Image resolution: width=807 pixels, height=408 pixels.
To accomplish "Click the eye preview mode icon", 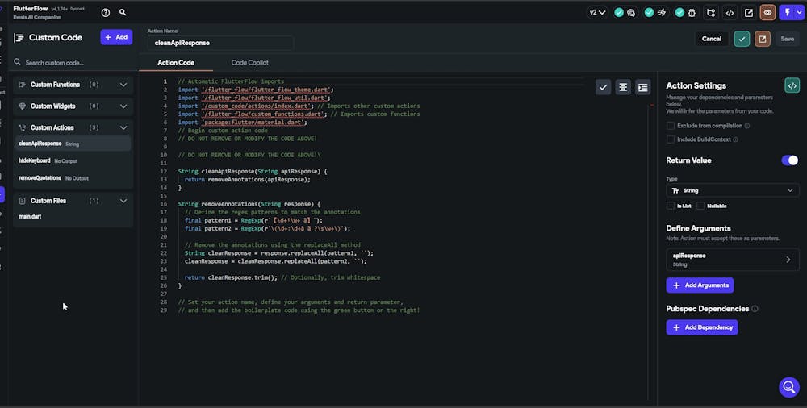I will pyautogui.click(x=767, y=13).
